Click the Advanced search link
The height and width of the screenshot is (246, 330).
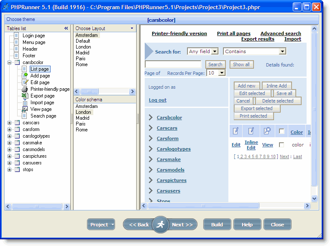click(x=281, y=33)
